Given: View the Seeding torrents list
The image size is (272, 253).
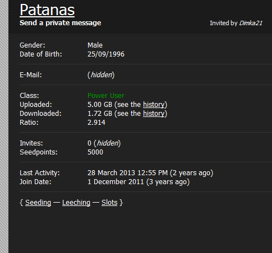Looking at the screenshot, I should click(38, 203).
